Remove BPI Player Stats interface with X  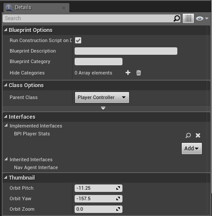[x=198, y=135]
